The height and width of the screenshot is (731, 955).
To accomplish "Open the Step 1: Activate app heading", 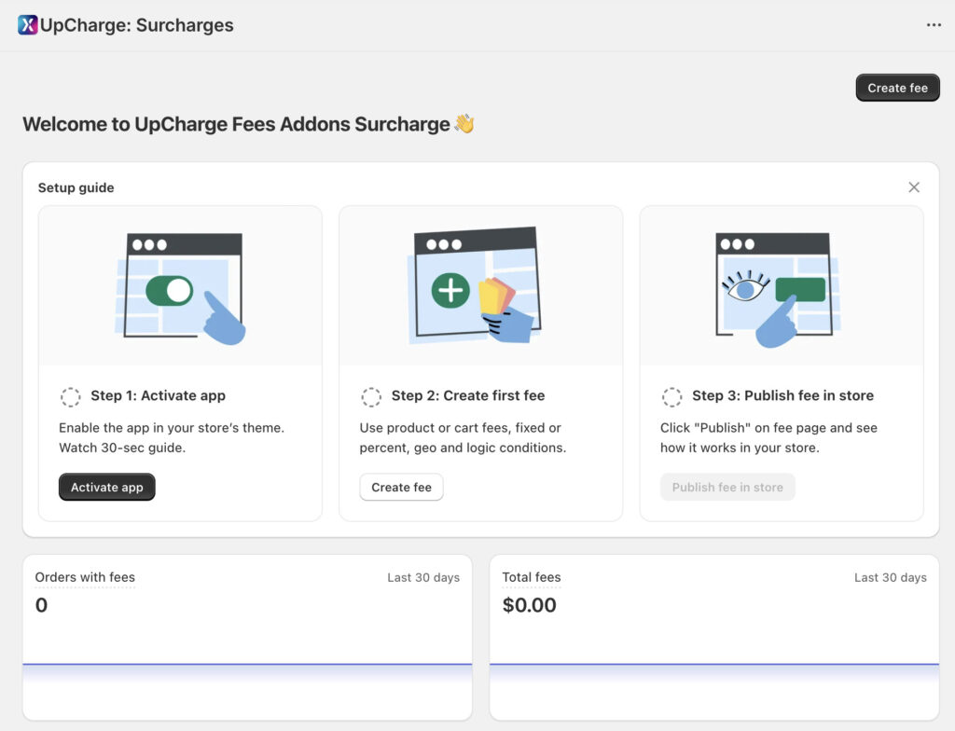I will pos(158,395).
